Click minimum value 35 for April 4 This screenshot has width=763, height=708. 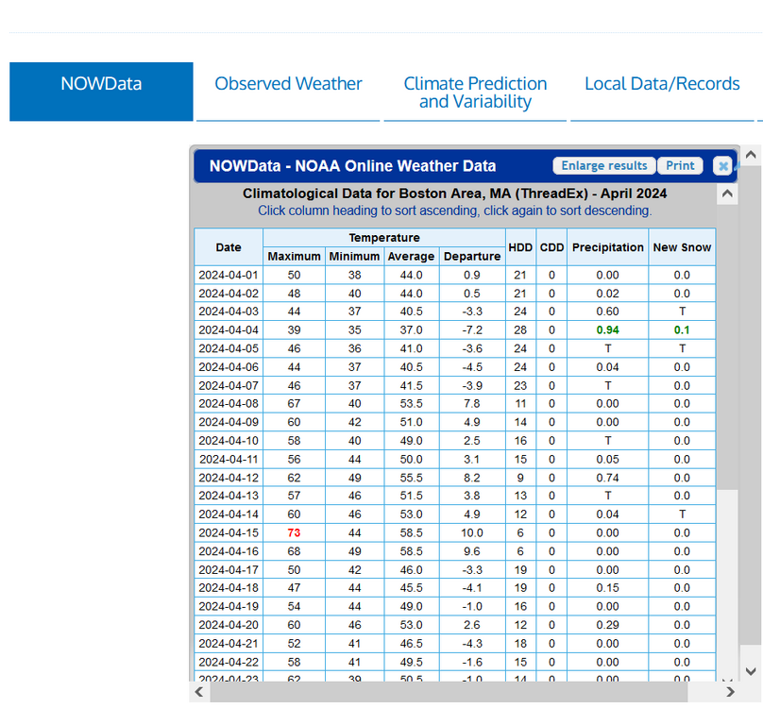tap(354, 329)
